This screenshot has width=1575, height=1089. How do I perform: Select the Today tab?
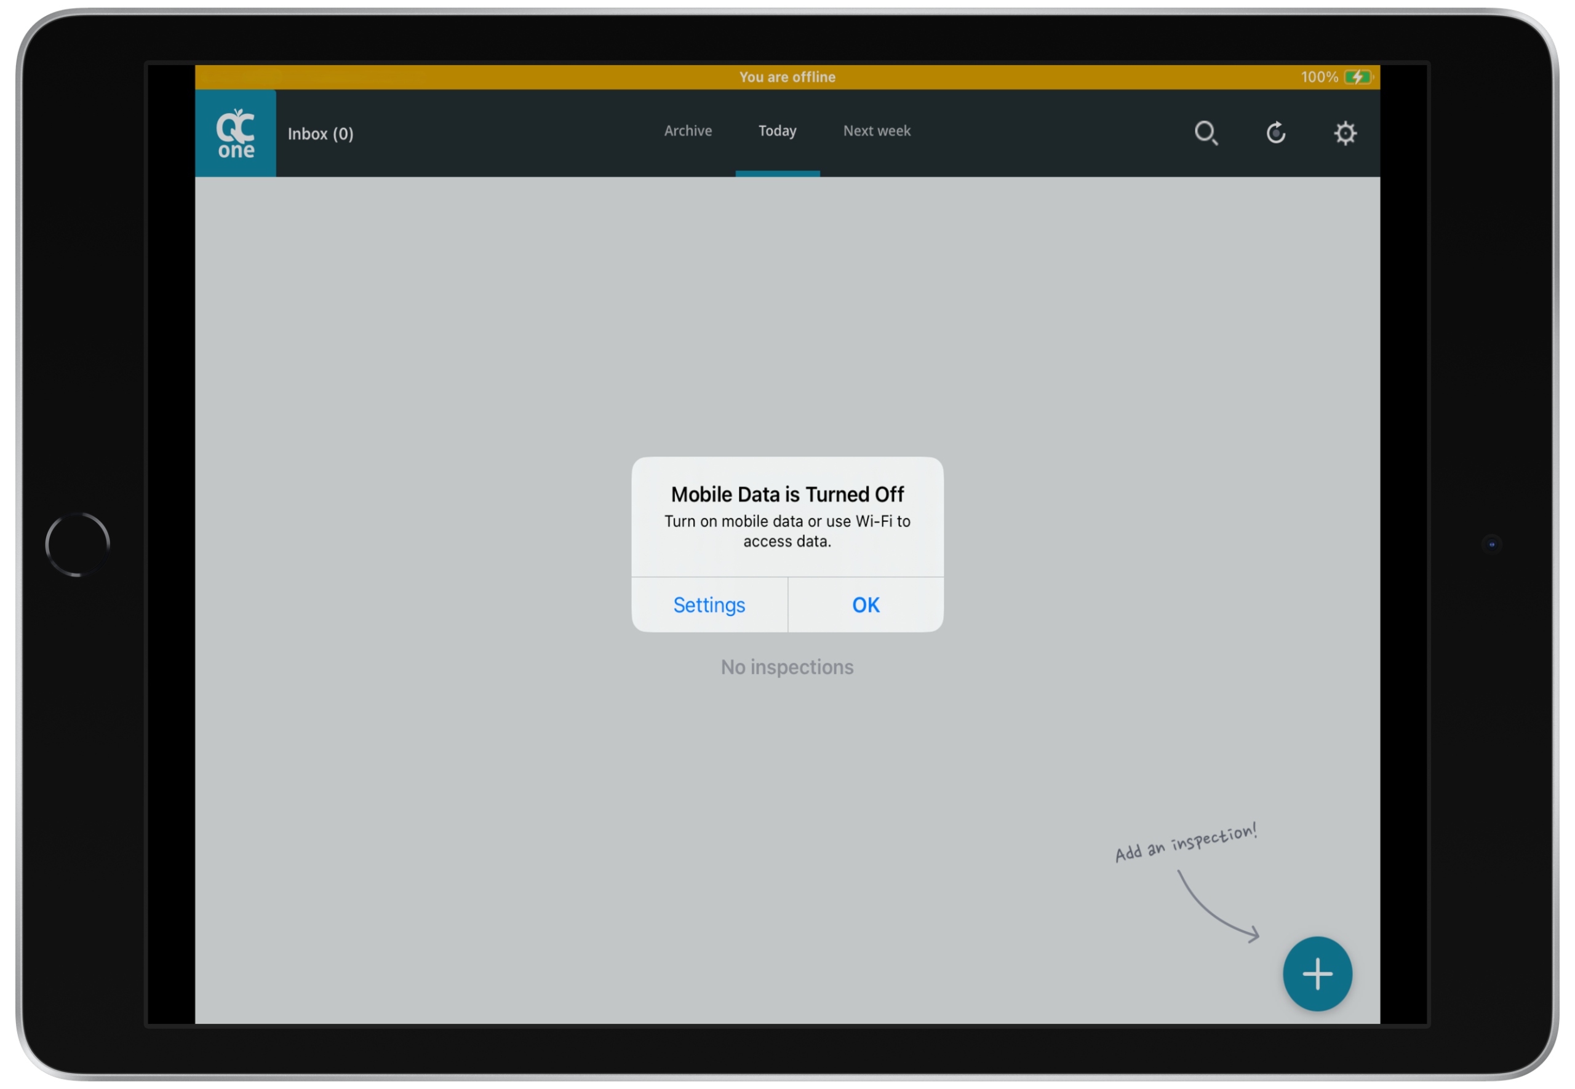pos(777,131)
